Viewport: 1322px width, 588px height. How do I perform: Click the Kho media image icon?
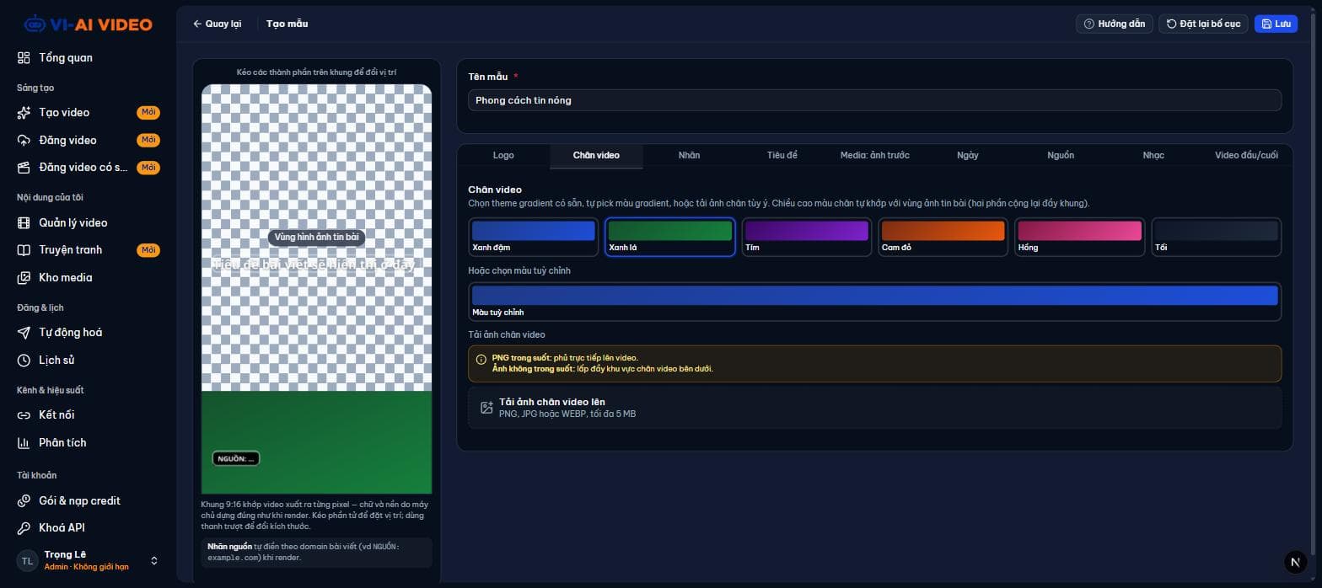tap(24, 278)
